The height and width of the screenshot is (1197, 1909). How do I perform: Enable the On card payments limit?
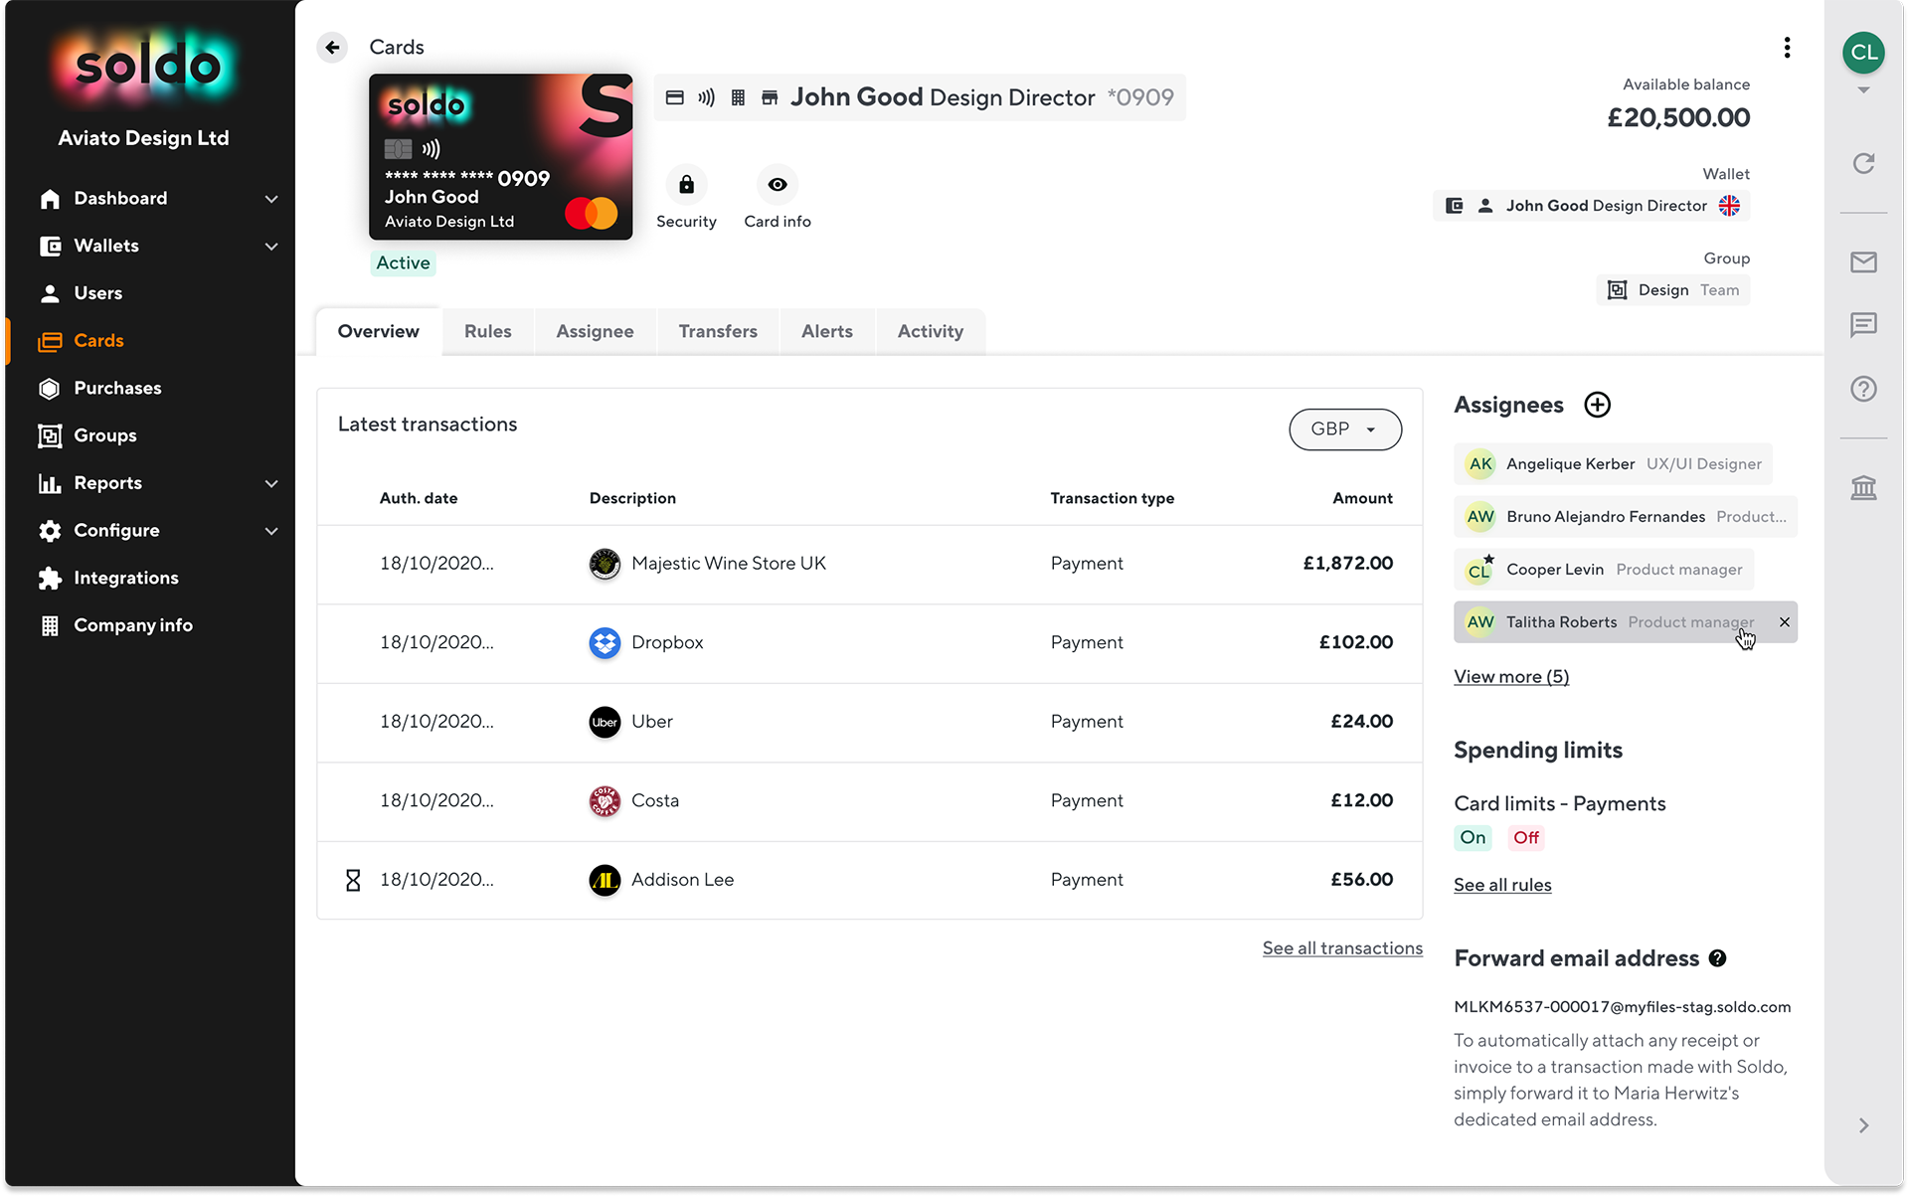(1473, 837)
